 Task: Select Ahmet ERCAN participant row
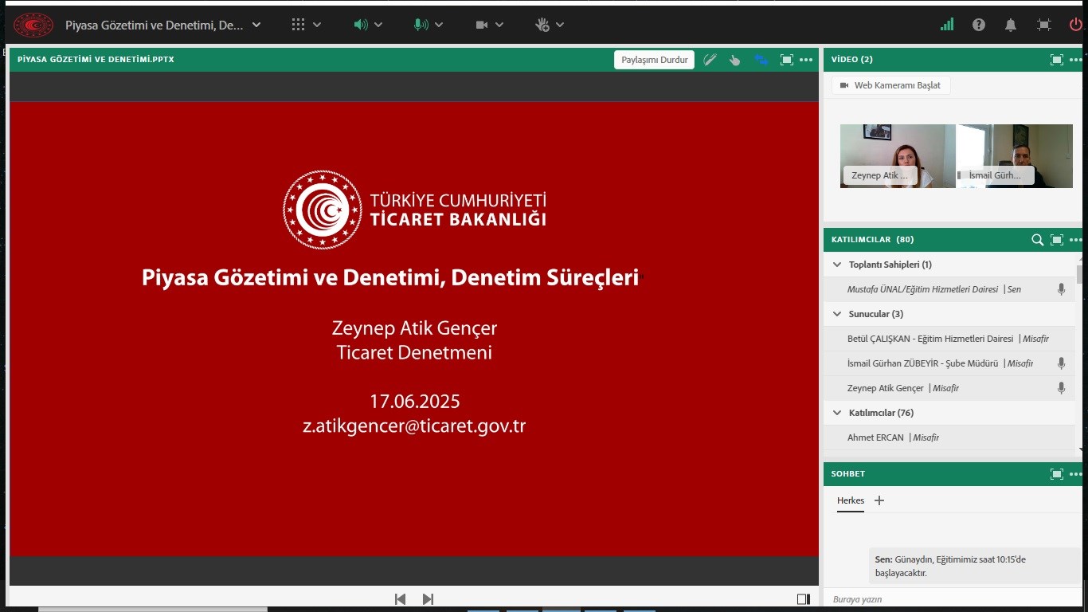pyautogui.click(x=949, y=437)
